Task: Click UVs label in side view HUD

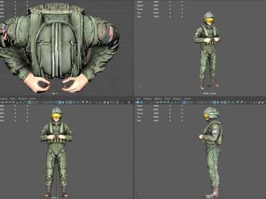Action: coord(139,121)
